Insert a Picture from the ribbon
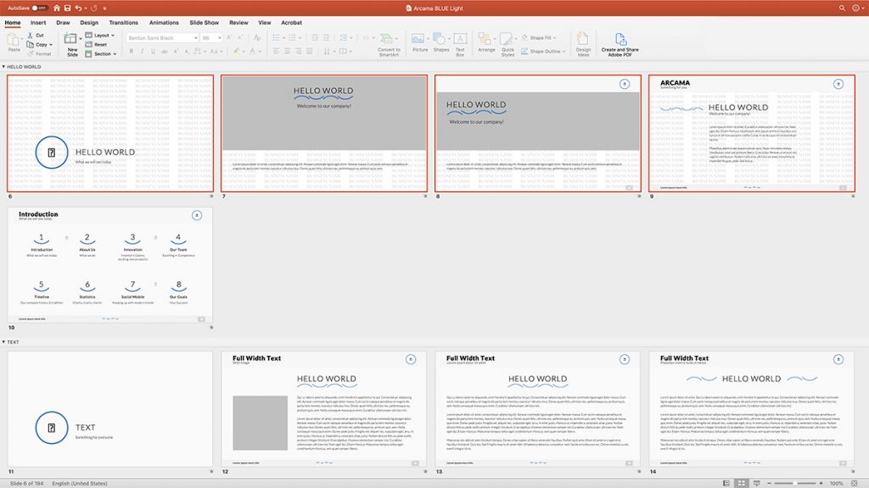 click(x=418, y=37)
